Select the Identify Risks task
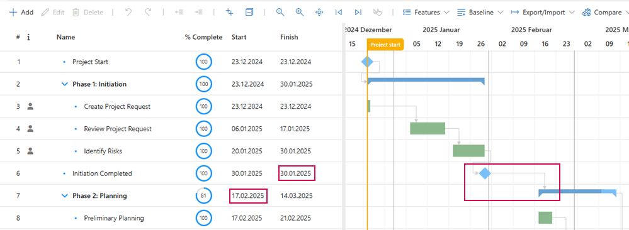 [x=103, y=151]
